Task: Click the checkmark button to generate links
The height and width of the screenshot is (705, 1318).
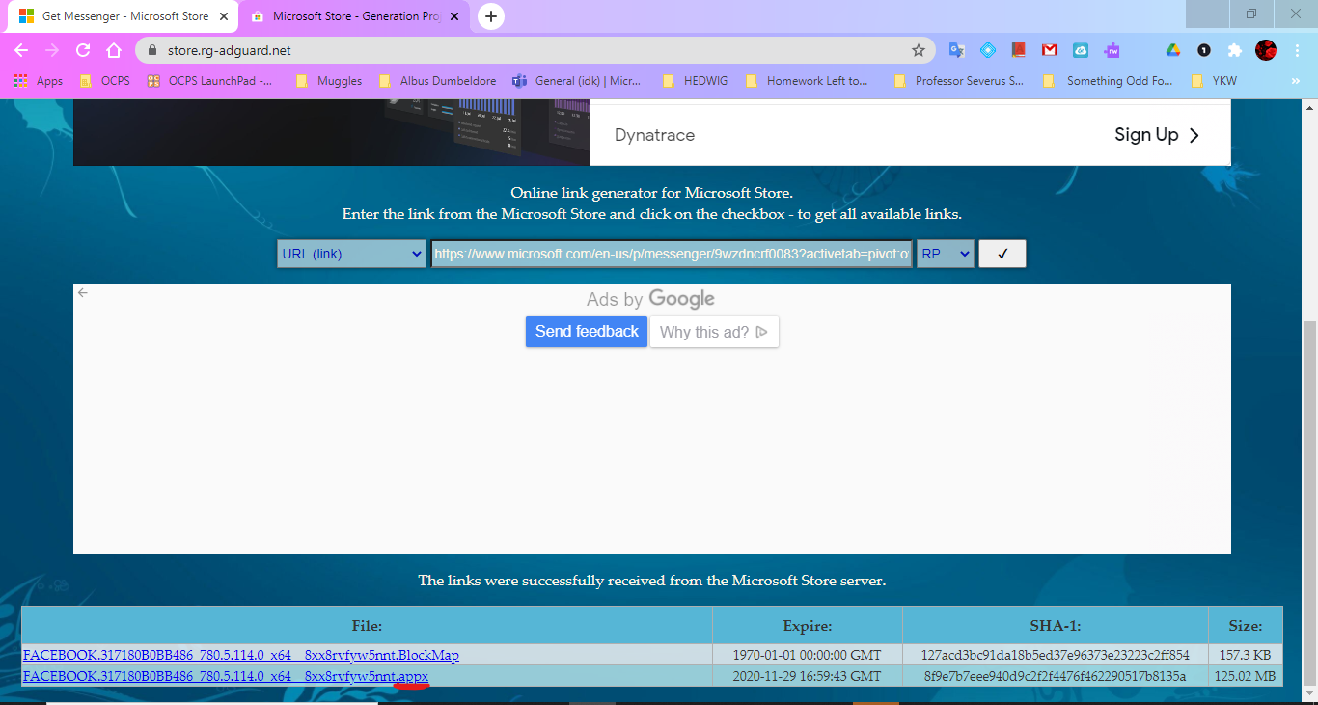Action: pos(1002,254)
